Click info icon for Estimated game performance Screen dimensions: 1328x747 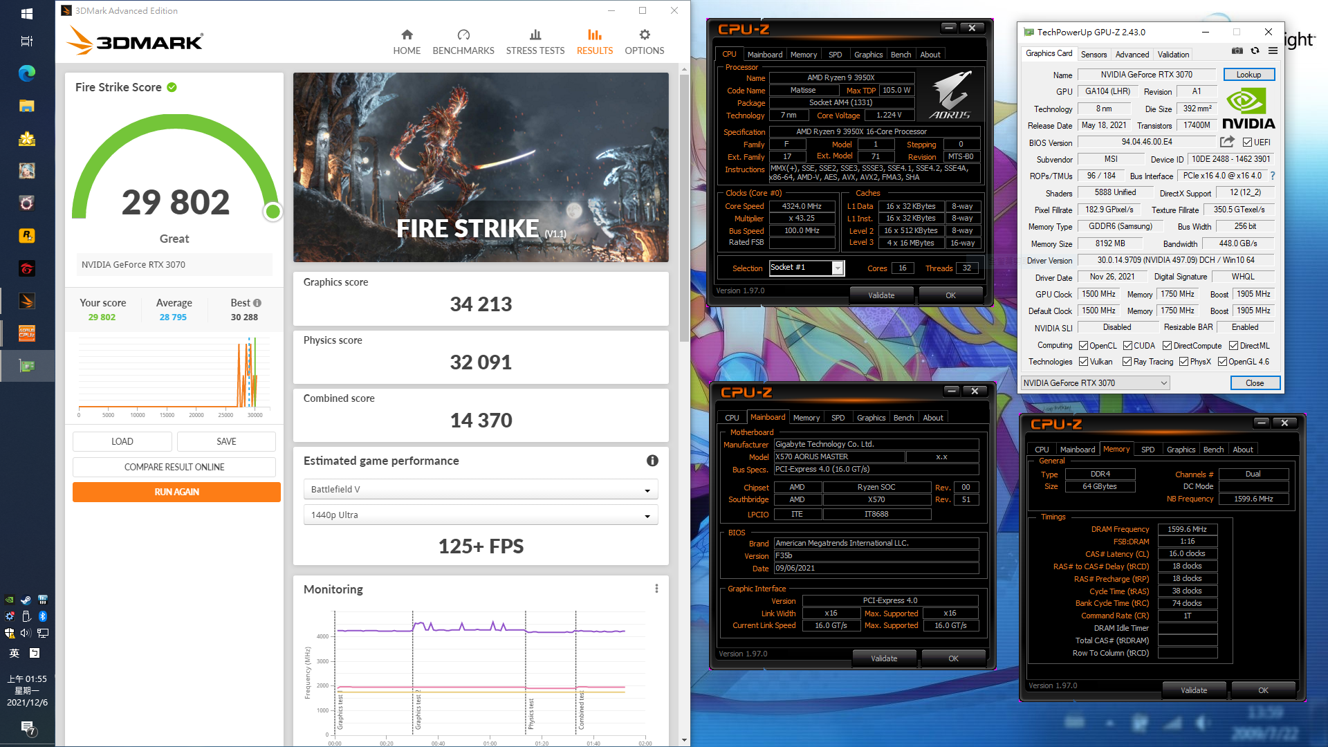652,461
